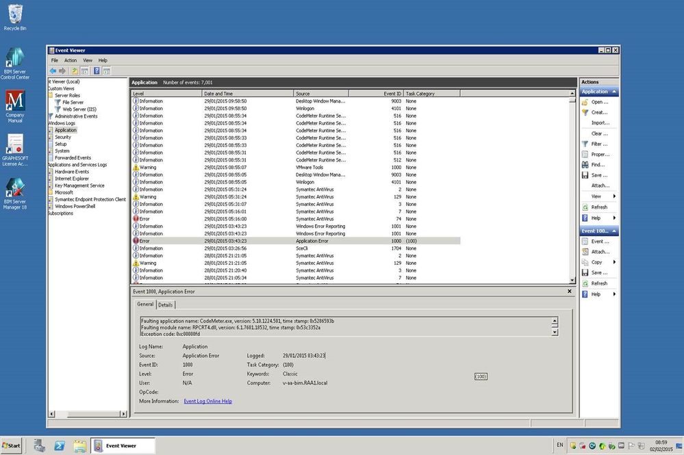Image resolution: width=684 pixels, height=455 pixels.
Task: Click Clear... log action
Action: [x=599, y=133]
